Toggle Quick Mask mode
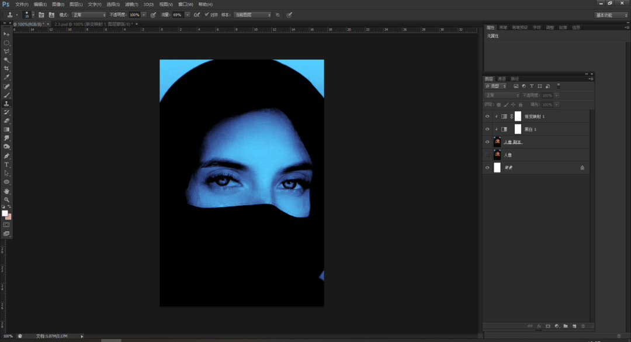631x342 pixels. click(6, 224)
